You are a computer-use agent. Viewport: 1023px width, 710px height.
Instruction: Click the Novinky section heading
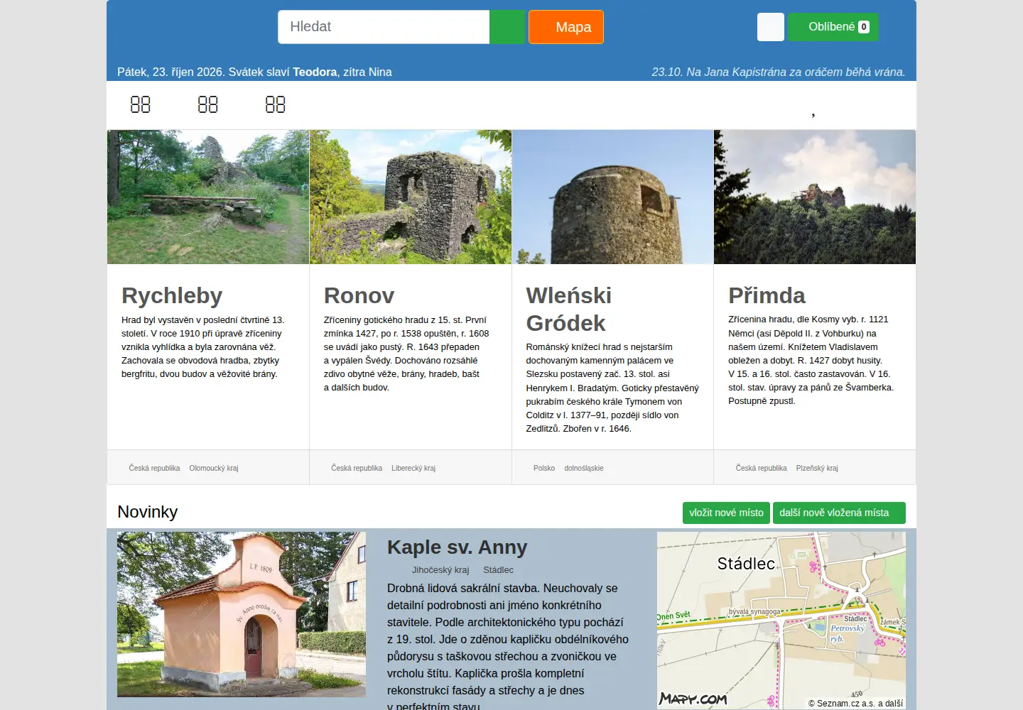147,512
